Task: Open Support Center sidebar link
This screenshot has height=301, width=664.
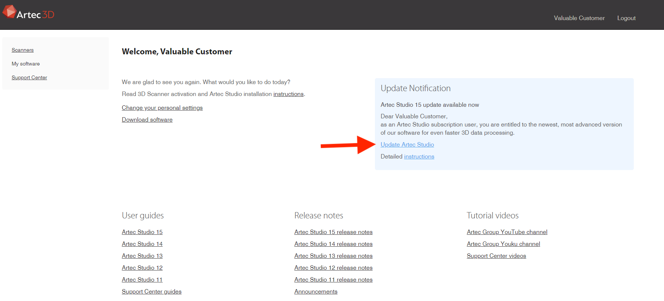Action: 29,77
